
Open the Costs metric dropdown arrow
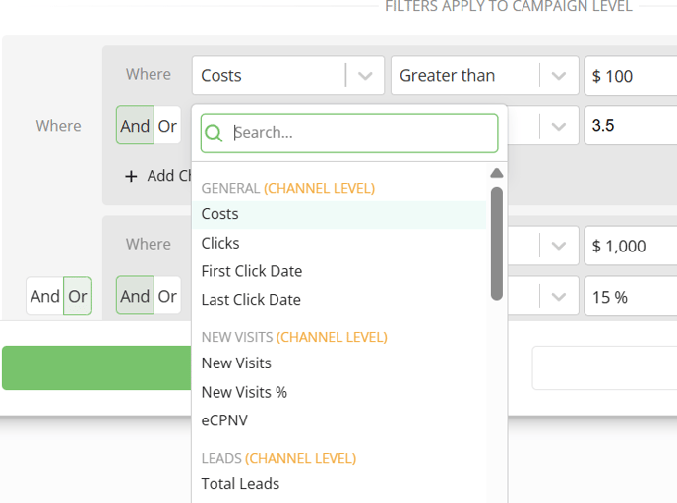tap(365, 76)
